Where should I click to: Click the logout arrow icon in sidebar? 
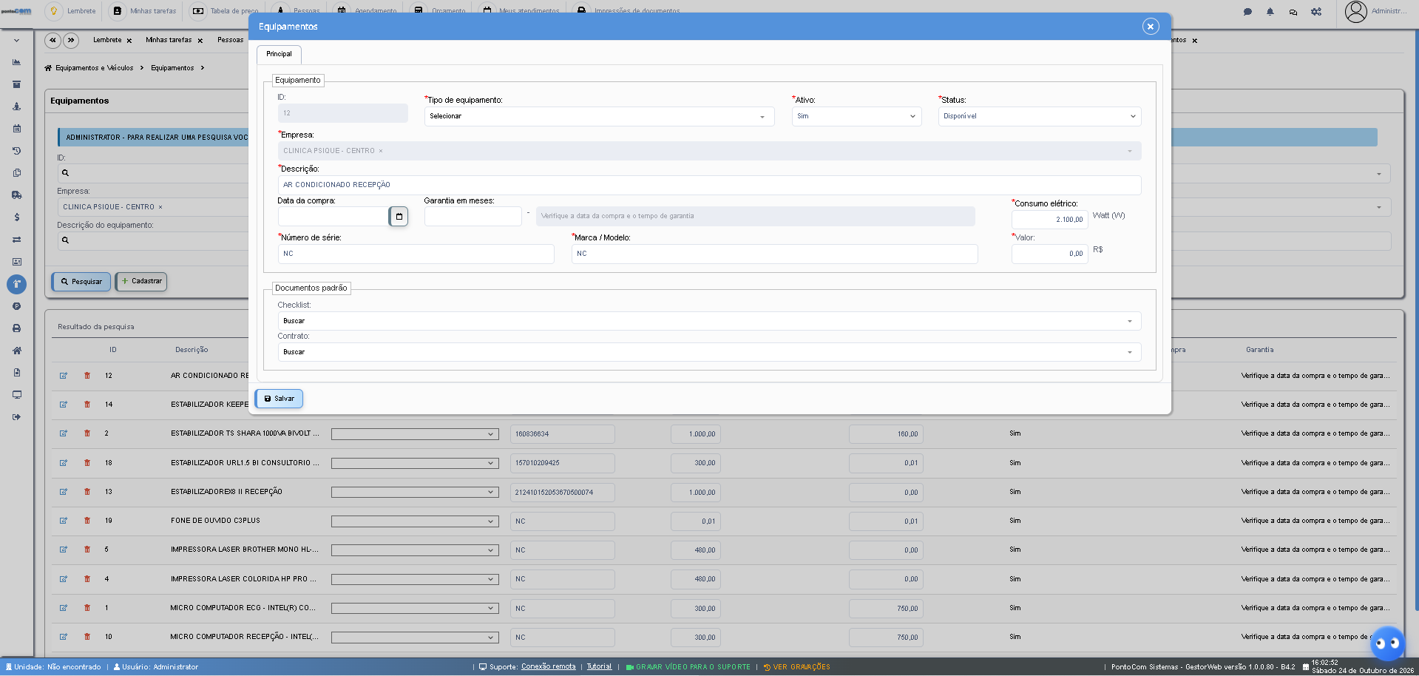click(x=17, y=417)
